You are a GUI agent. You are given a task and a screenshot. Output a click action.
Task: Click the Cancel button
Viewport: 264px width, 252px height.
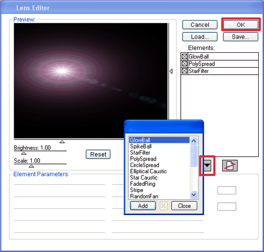[200, 25]
